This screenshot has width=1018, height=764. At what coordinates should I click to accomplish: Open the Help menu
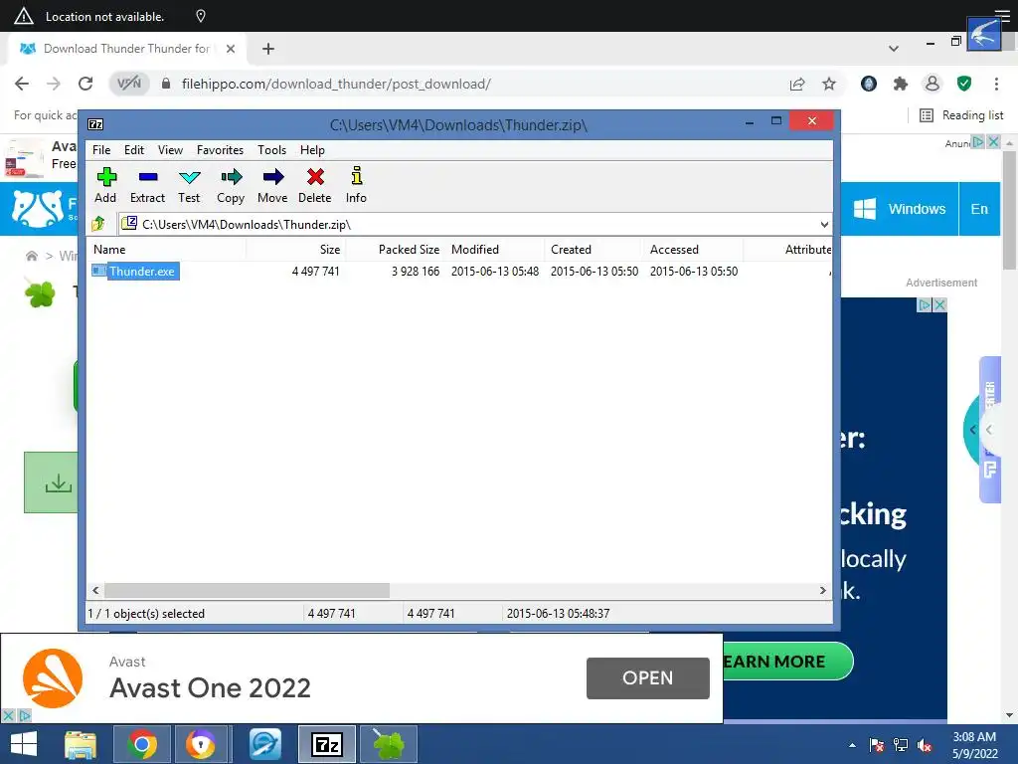312,150
